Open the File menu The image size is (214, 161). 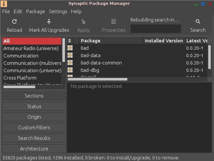6,12
